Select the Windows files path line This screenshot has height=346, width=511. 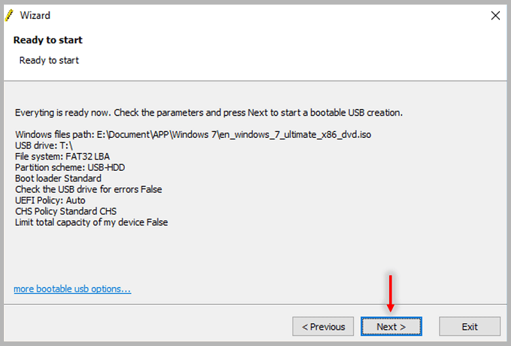[193, 135]
